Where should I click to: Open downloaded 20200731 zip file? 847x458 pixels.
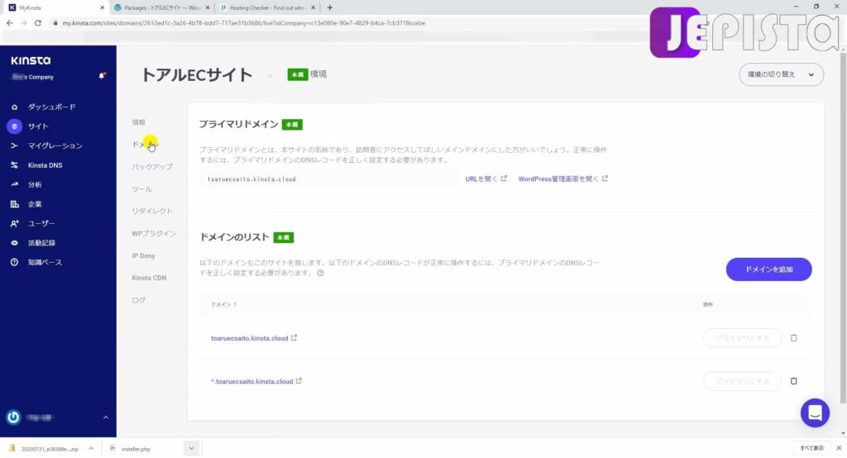(x=45, y=449)
